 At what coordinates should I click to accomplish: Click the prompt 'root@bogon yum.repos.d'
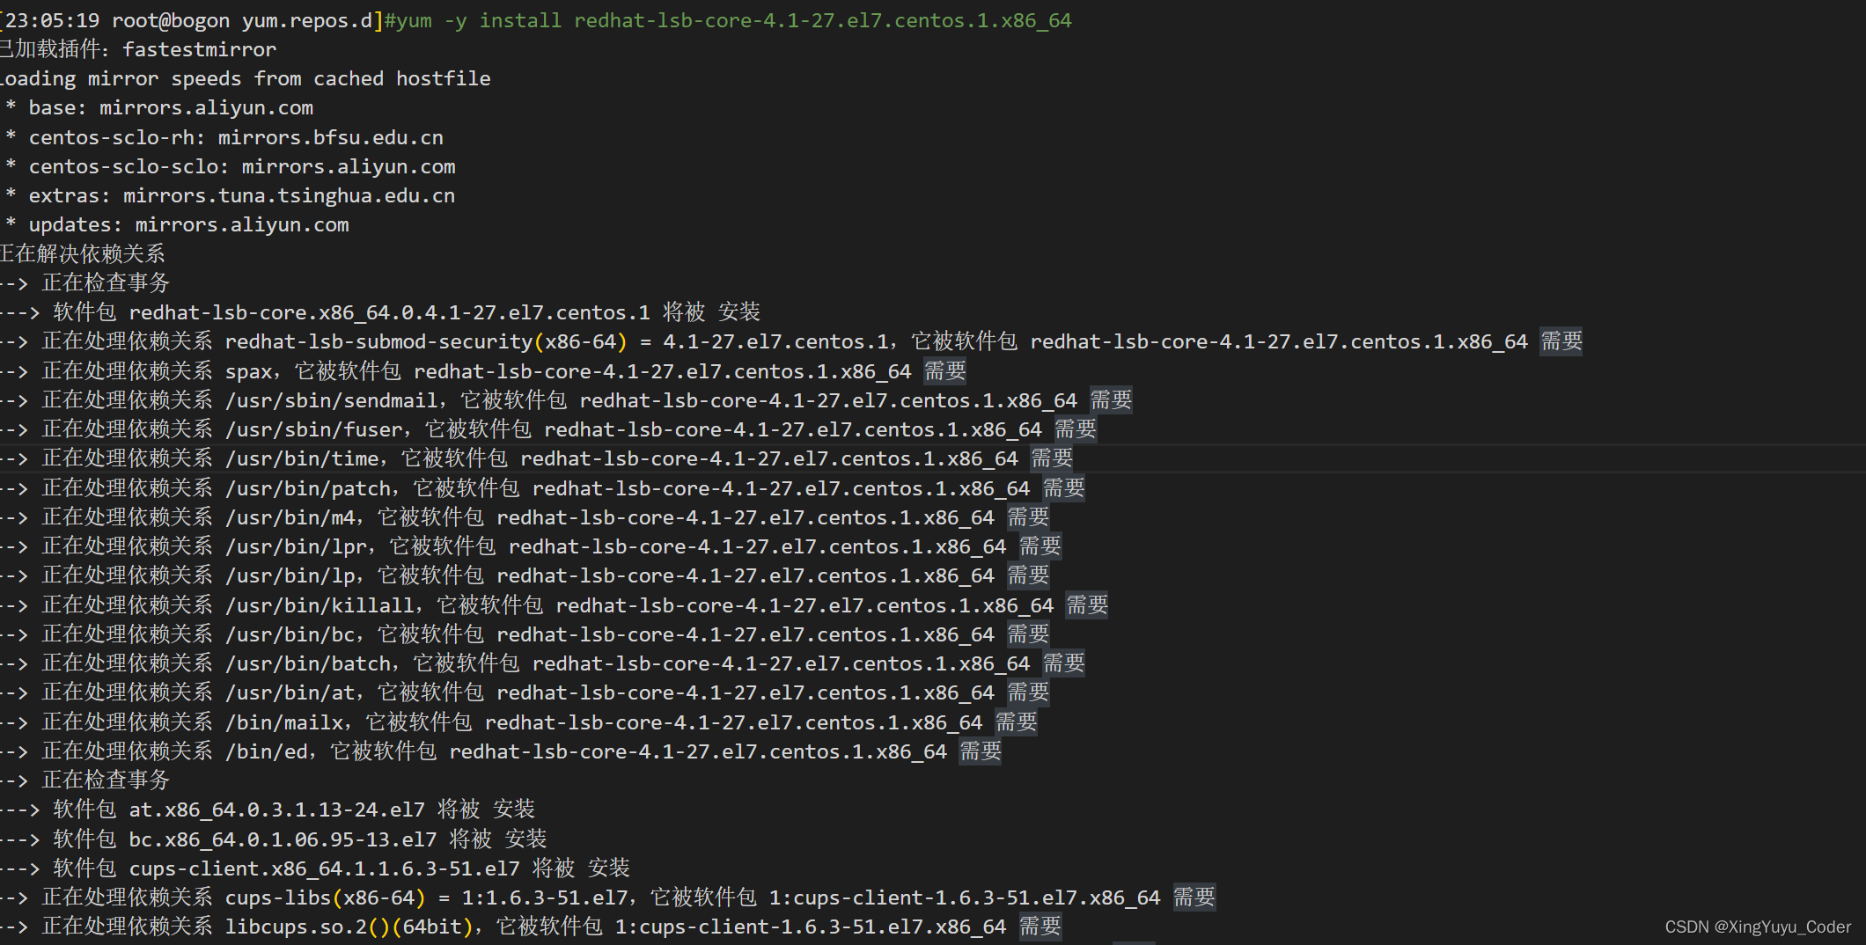pos(242,20)
